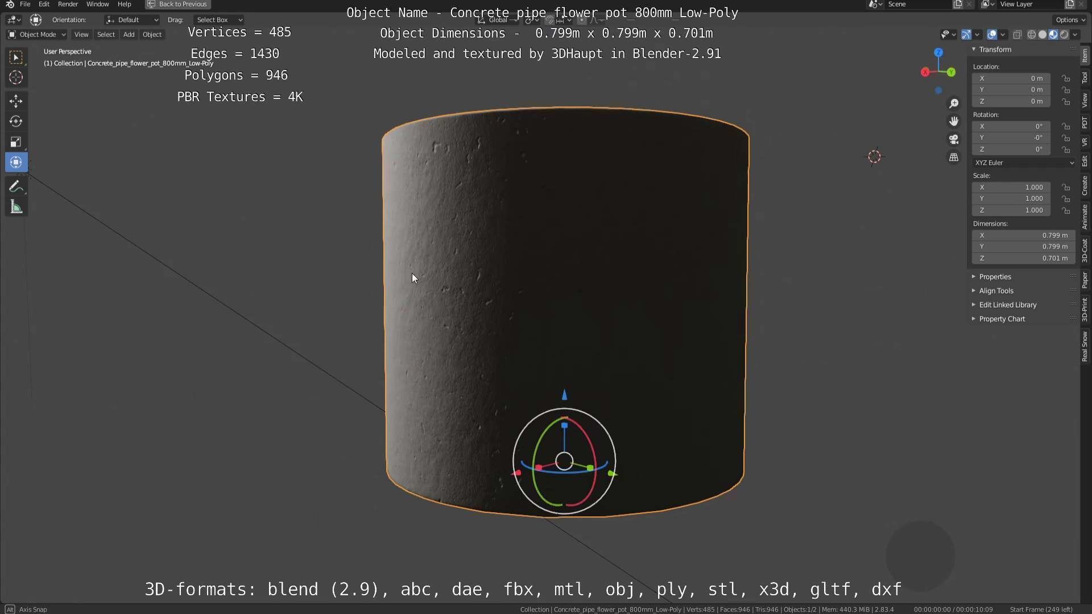The image size is (1092, 614).
Task: Select the Measure ruler tool
Action: pos(16,207)
